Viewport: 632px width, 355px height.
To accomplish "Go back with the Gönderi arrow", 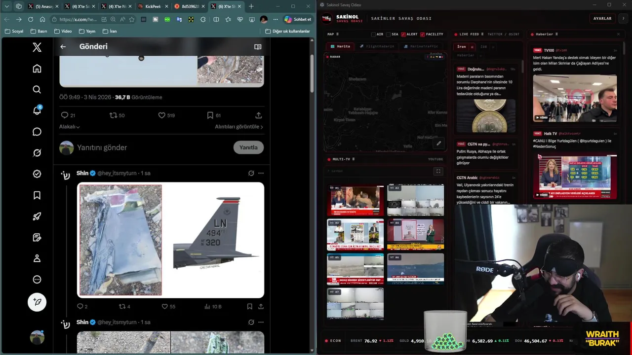I will pyautogui.click(x=63, y=46).
